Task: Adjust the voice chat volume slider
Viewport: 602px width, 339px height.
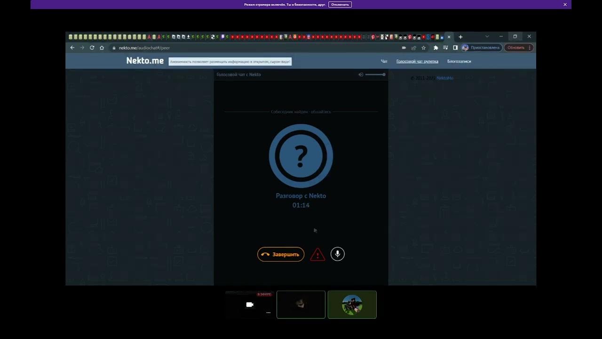Action: point(375,74)
